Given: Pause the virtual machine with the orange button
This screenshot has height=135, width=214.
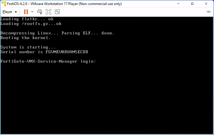Looking at the screenshot, I should point(26,12).
